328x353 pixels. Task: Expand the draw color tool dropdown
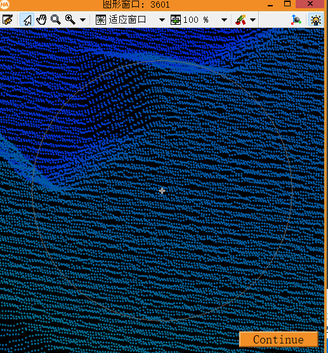[x=253, y=20]
